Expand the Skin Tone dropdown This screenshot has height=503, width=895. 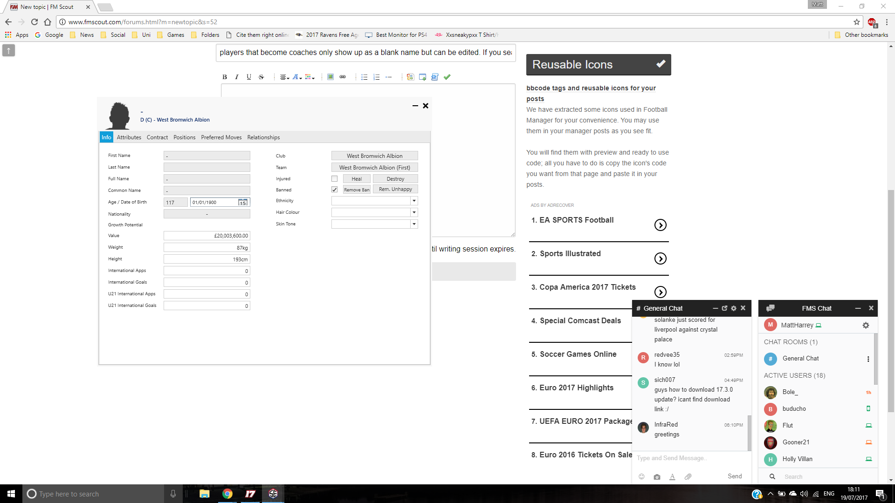(414, 224)
